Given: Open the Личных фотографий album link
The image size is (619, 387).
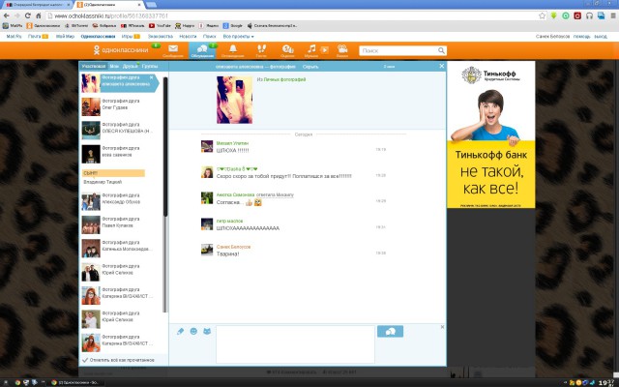Looking at the screenshot, I should [284, 79].
